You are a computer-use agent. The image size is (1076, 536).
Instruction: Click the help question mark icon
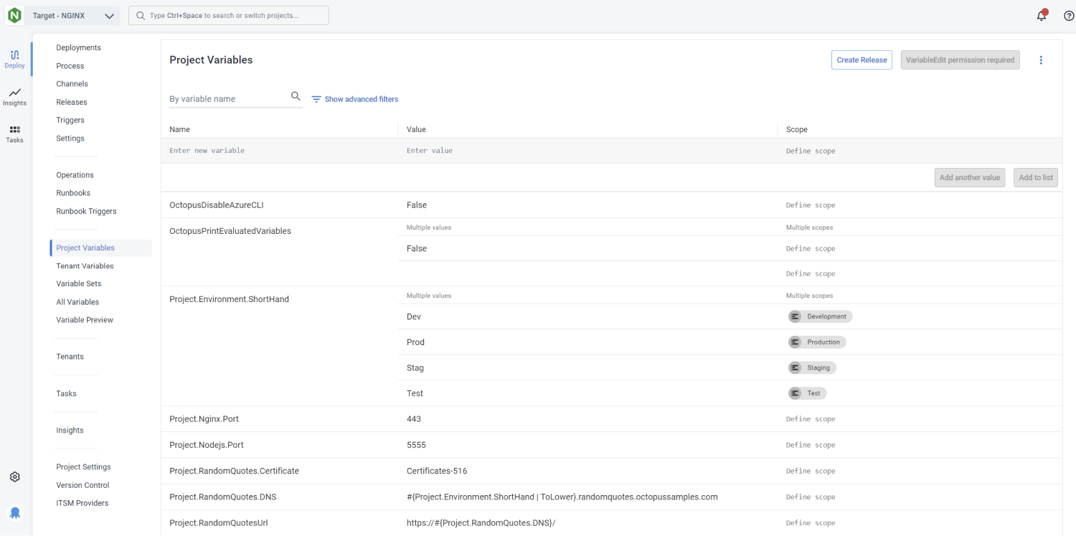(x=1068, y=16)
